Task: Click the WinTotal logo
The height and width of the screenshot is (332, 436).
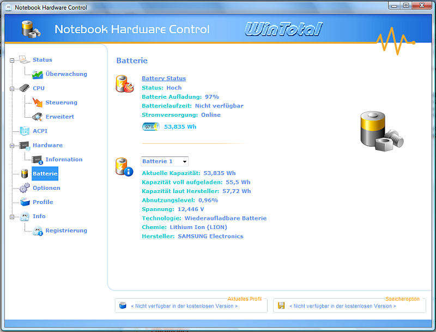Action: pos(283,29)
